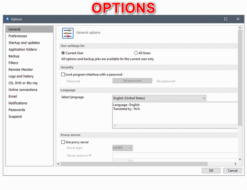
Task: Click the Options title bar app icon
Action: click(8, 19)
